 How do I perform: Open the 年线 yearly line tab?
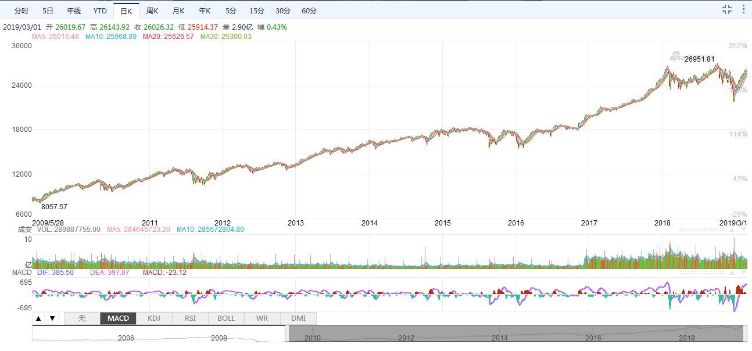tap(74, 11)
